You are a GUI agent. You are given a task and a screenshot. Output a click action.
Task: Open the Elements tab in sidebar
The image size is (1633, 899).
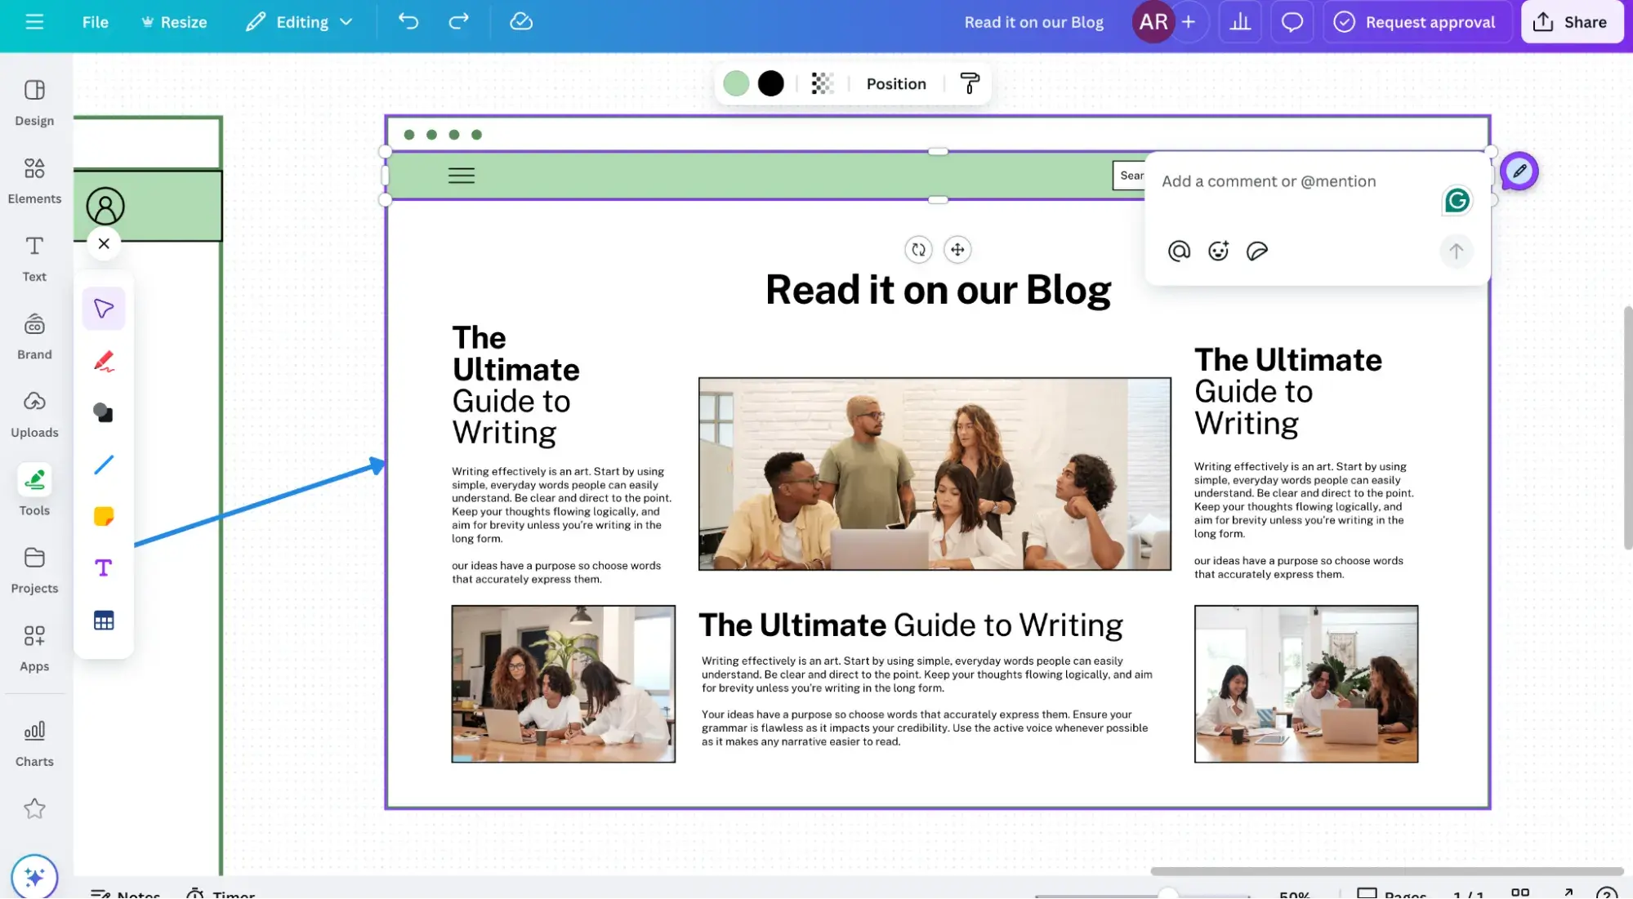coord(34,180)
